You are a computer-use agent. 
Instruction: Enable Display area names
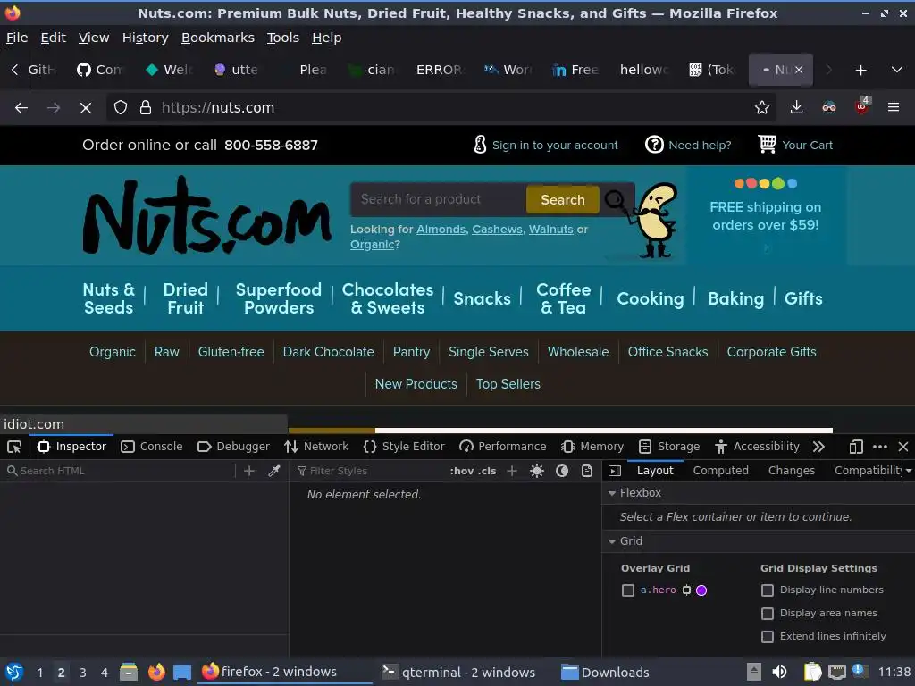[x=768, y=613]
